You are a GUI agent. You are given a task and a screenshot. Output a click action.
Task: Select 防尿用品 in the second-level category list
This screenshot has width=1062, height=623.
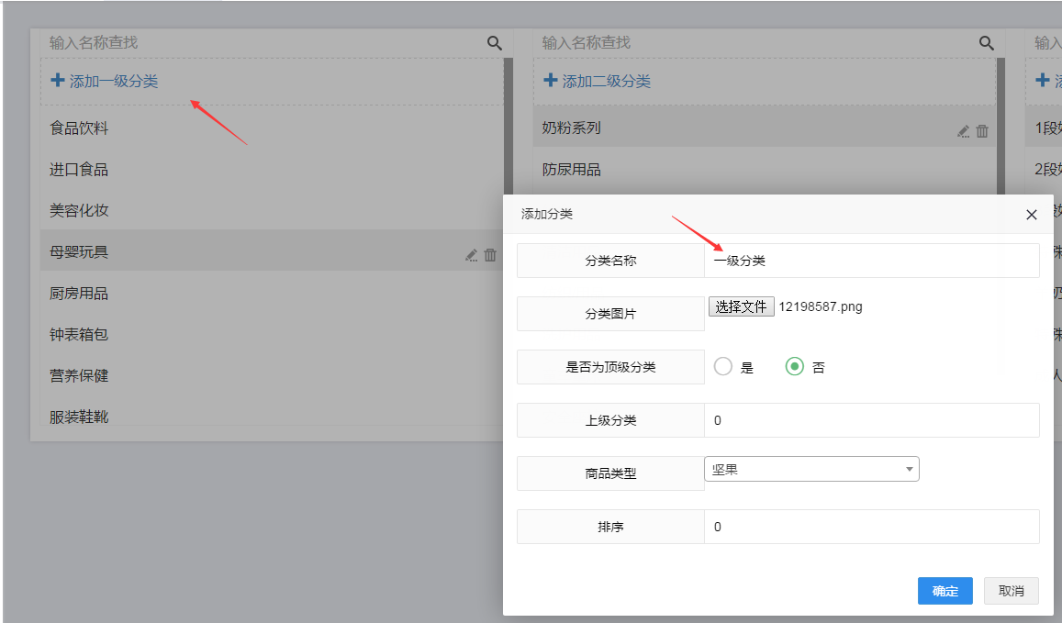tap(572, 170)
